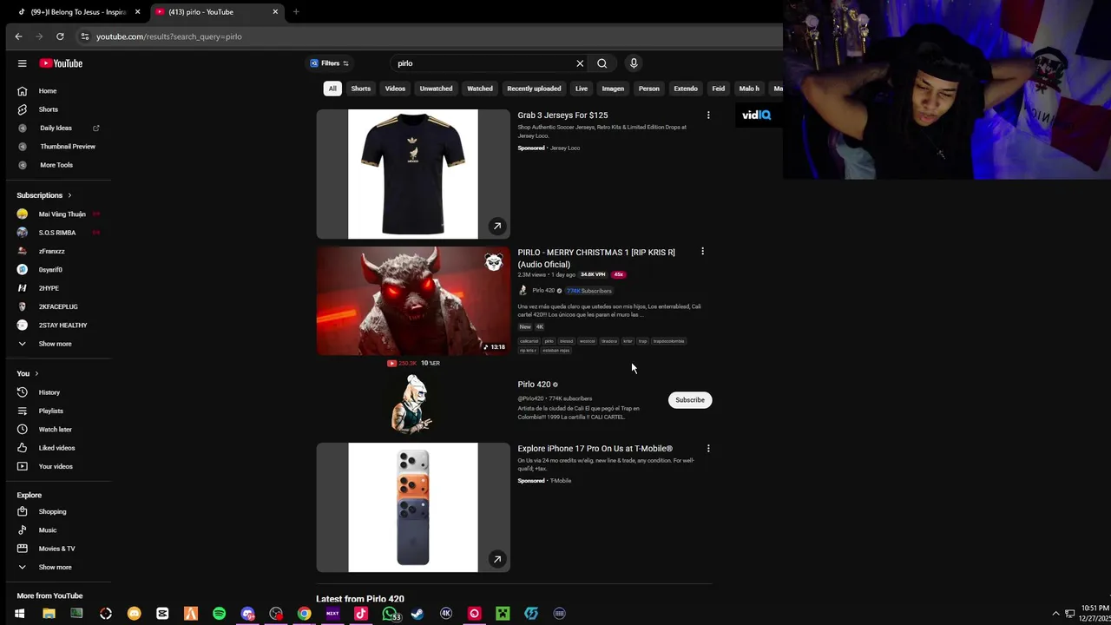The width and height of the screenshot is (1111, 625).
Task: Expand Show more under Subscriptions
Action: pos(55,344)
